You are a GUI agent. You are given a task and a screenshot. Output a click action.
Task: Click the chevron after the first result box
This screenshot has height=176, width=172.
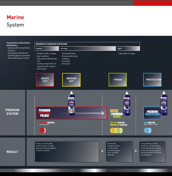click(x=102, y=151)
